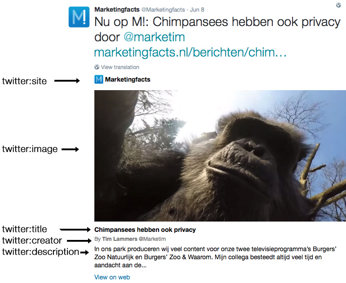Screen dimensions: 346x283
Task: Click the small M! logo in card header
Action: (x=99, y=79)
